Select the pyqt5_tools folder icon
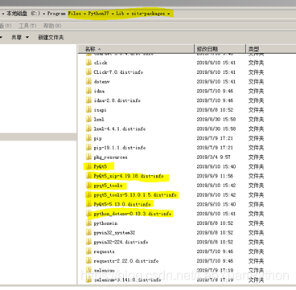The width and height of the screenshot is (296, 290). [88, 186]
